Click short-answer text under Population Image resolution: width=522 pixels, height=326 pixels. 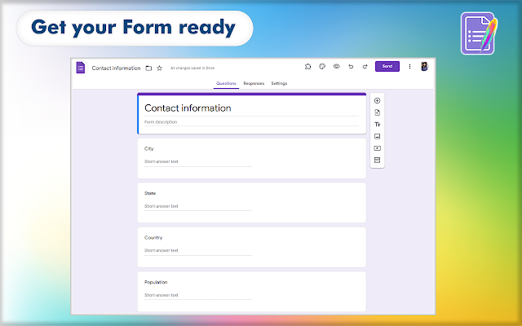[x=161, y=295]
